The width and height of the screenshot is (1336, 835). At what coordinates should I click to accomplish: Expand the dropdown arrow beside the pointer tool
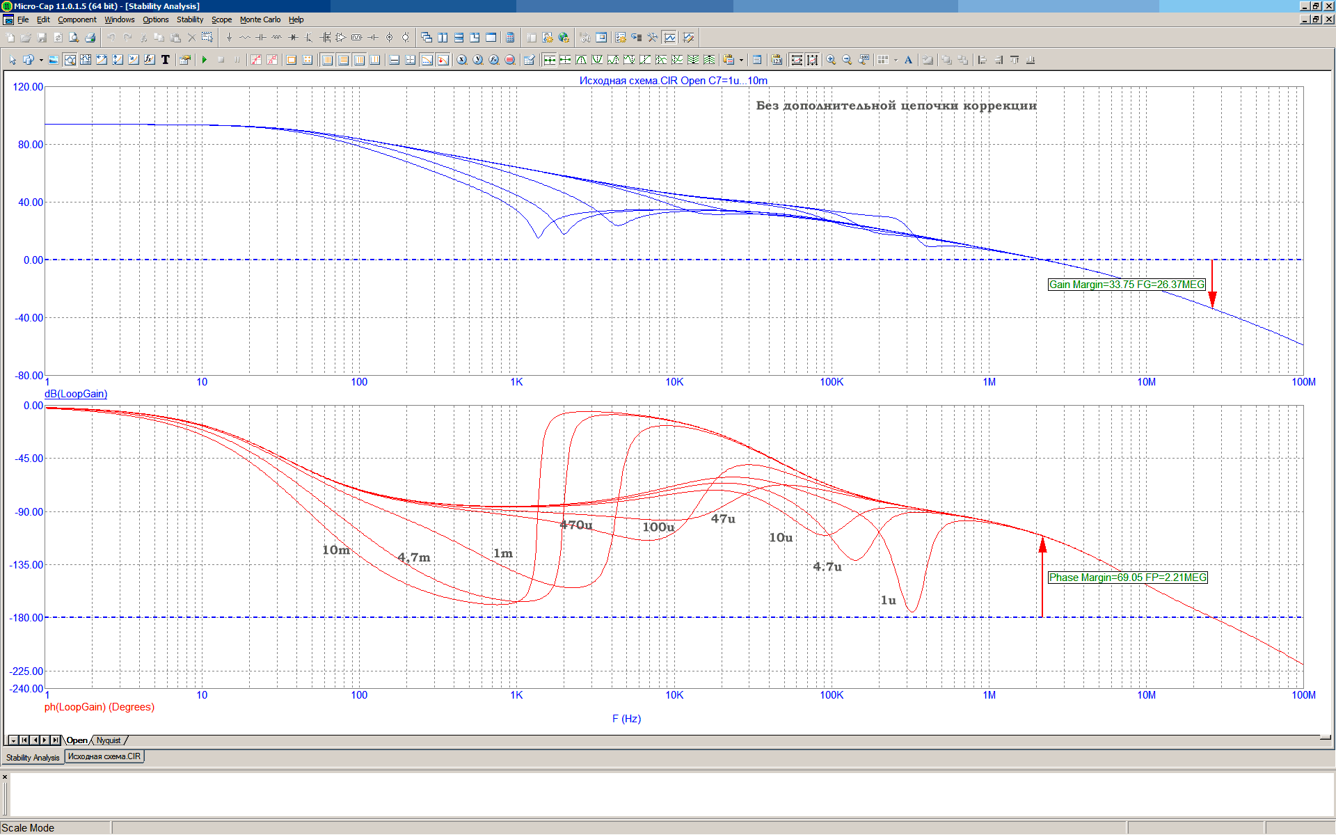[41, 60]
